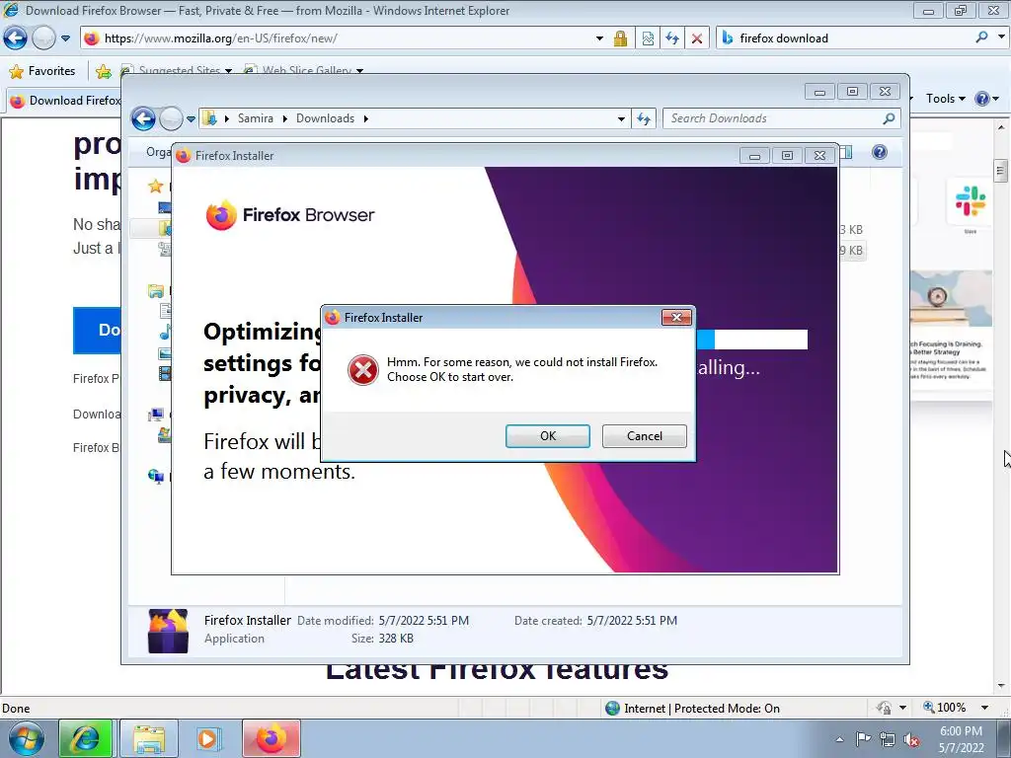Click the IE search magnifier icon

(x=981, y=38)
